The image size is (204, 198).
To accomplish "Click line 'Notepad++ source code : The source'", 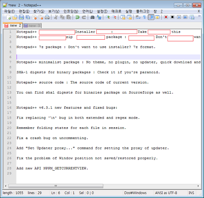I will coord(82,82).
